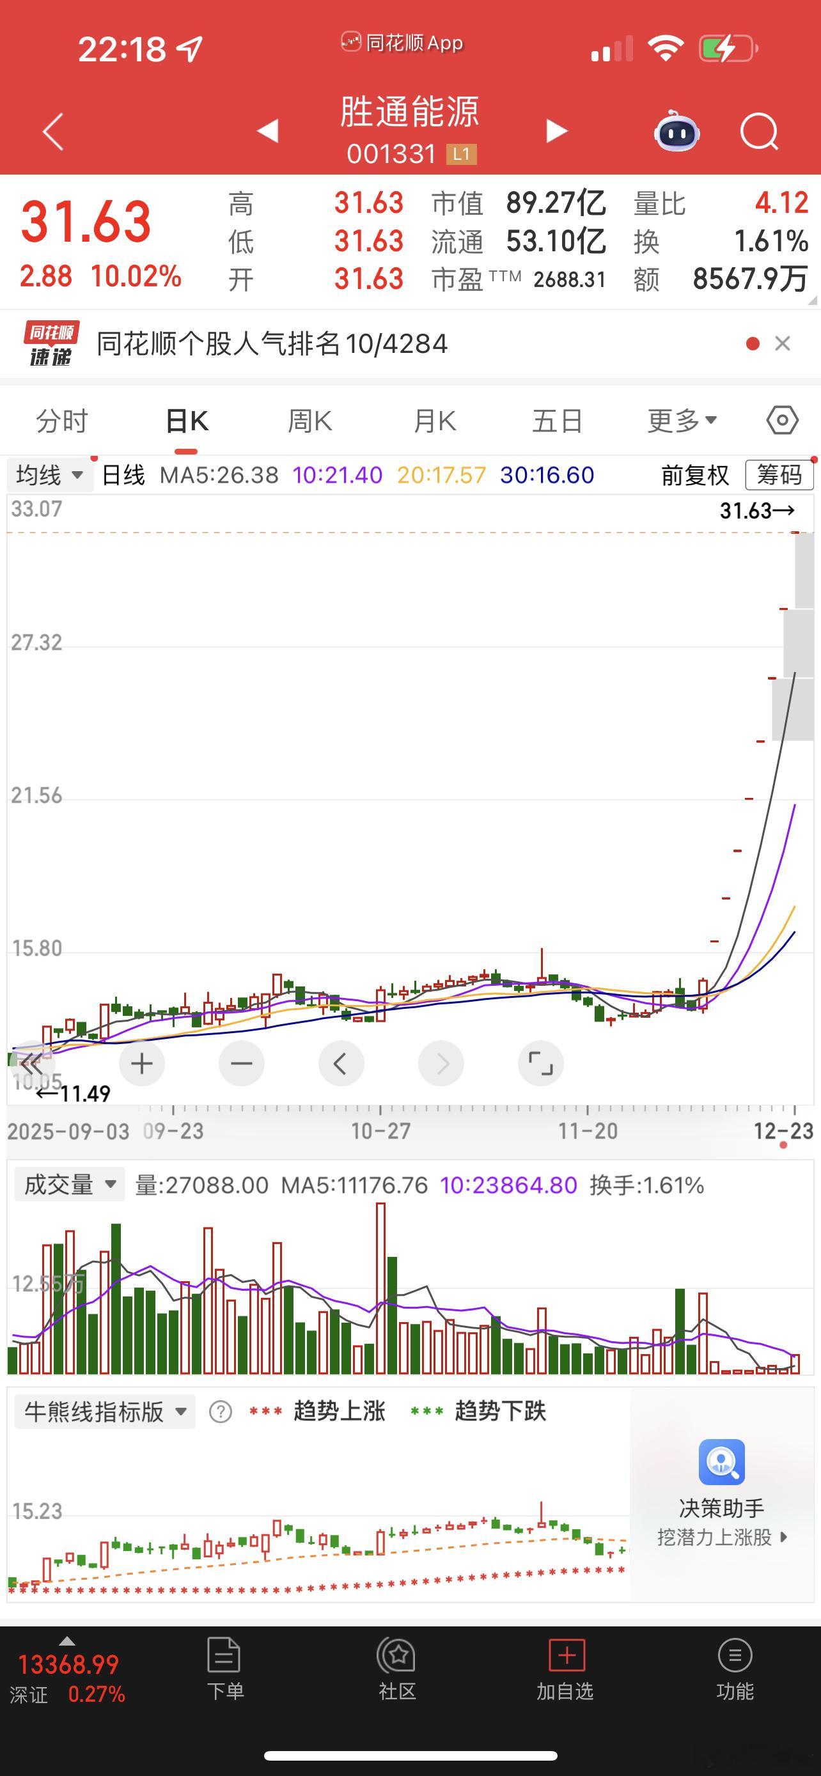This screenshot has width=821, height=1776.
Task: Switch to 分时 tab
Action: 62,421
